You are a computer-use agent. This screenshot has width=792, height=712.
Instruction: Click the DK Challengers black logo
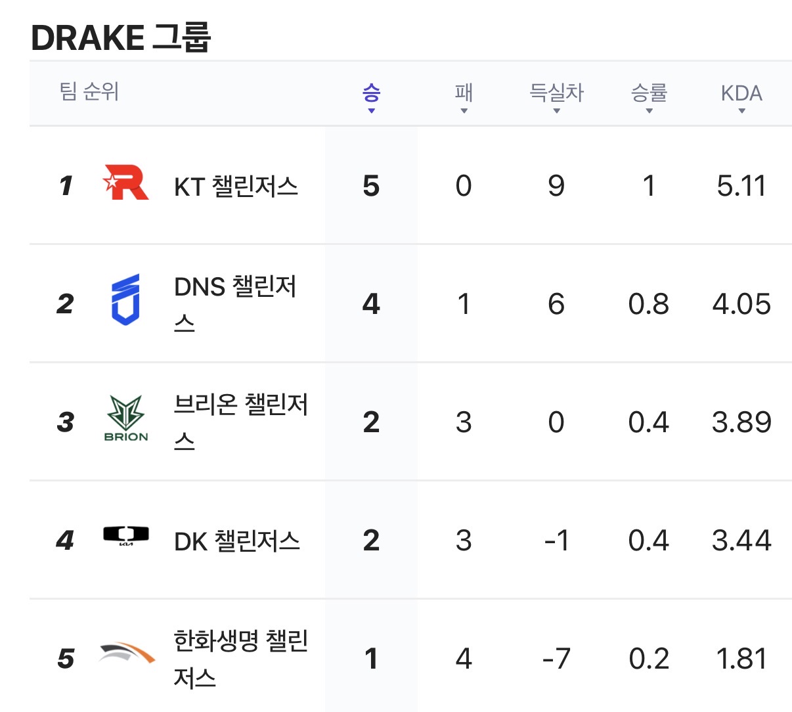[126, 537]
